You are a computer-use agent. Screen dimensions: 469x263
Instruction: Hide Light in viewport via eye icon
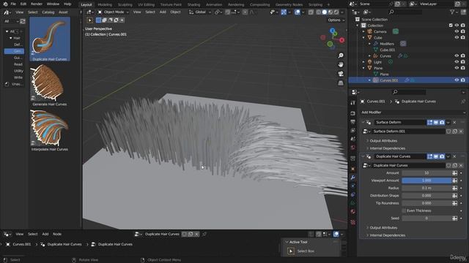click(x=457, y=61)
